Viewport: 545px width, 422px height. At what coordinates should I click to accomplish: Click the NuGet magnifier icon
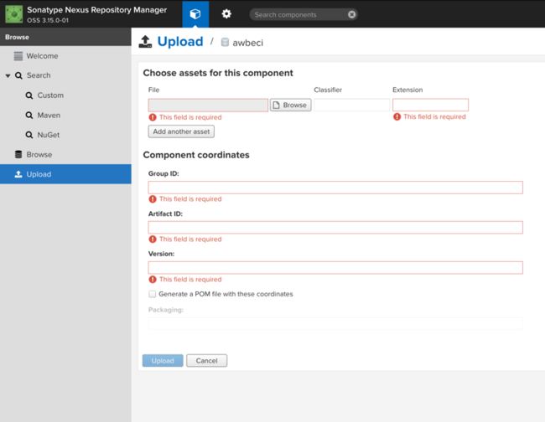[x=29, y=135]
